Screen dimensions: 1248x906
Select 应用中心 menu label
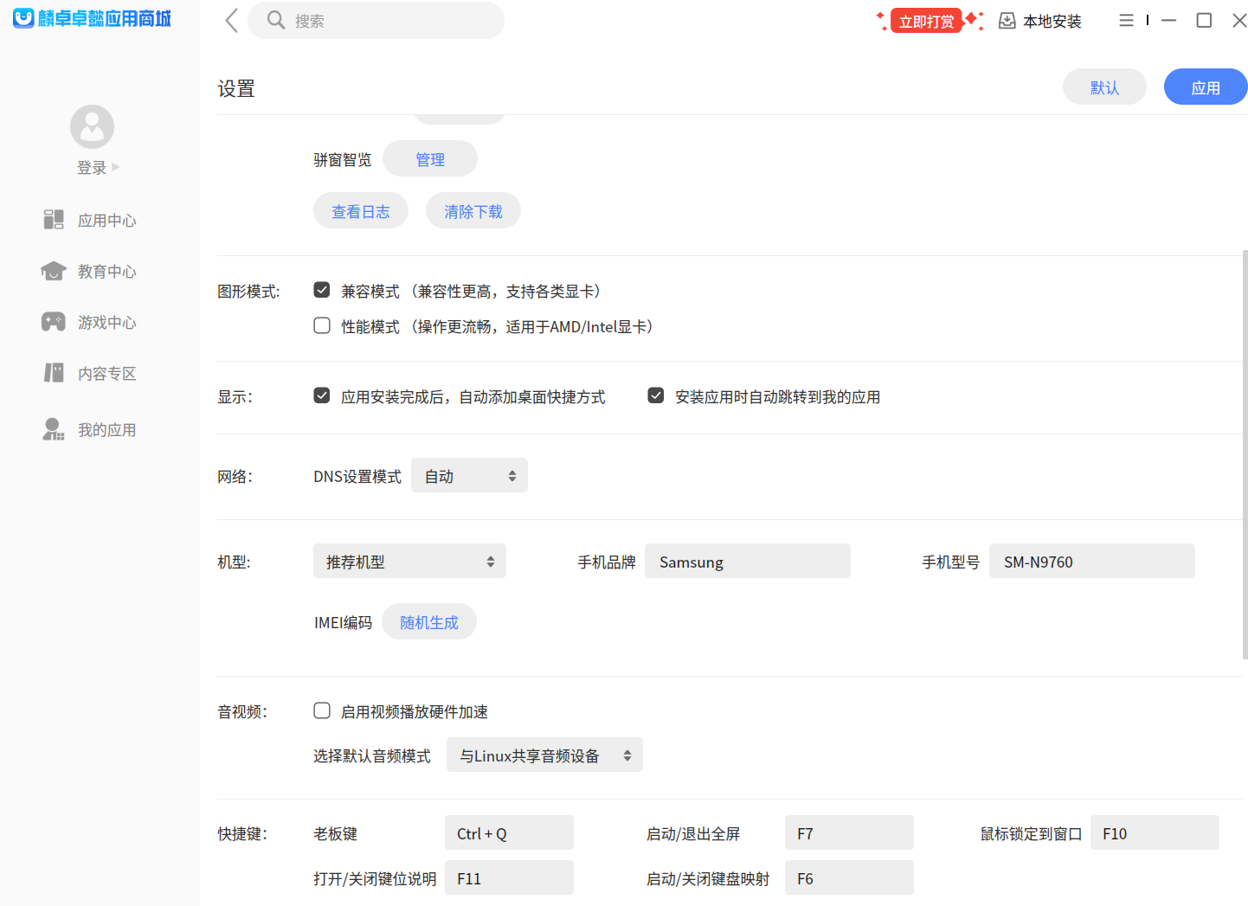(107, 221)
